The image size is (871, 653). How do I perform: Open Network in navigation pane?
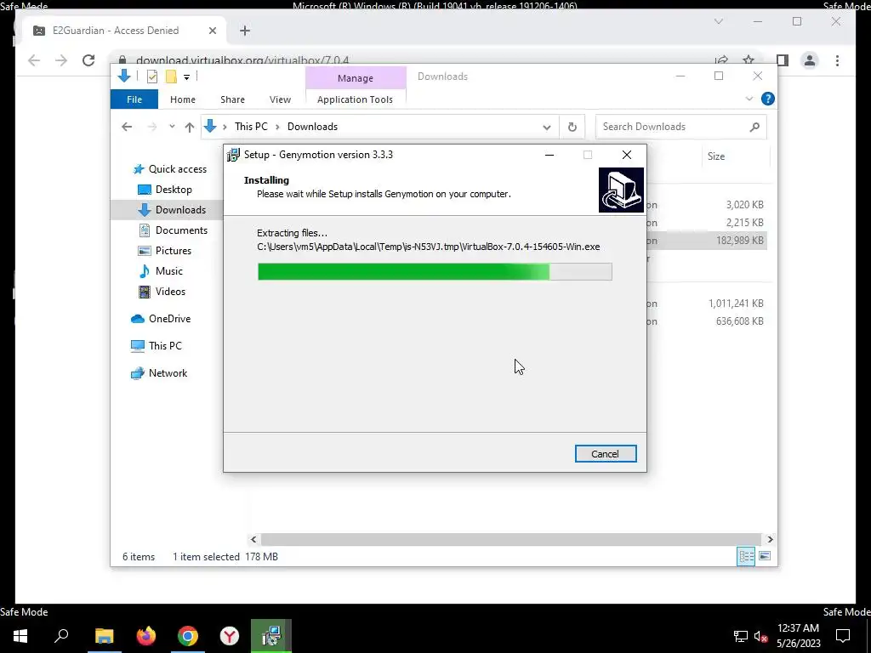coord(168,373)
